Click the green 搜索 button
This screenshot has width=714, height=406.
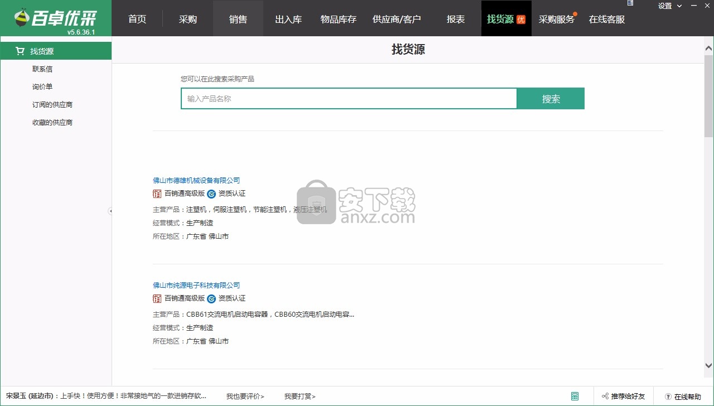tap(551, 99)
